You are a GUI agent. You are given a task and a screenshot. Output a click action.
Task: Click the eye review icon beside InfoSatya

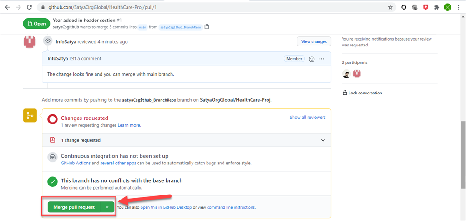47,41
